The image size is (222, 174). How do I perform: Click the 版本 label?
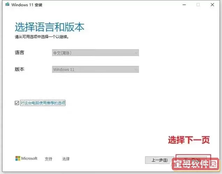[x=20, y=69]
